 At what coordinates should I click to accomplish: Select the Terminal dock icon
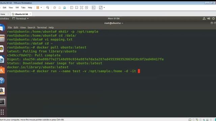point(2,102)
